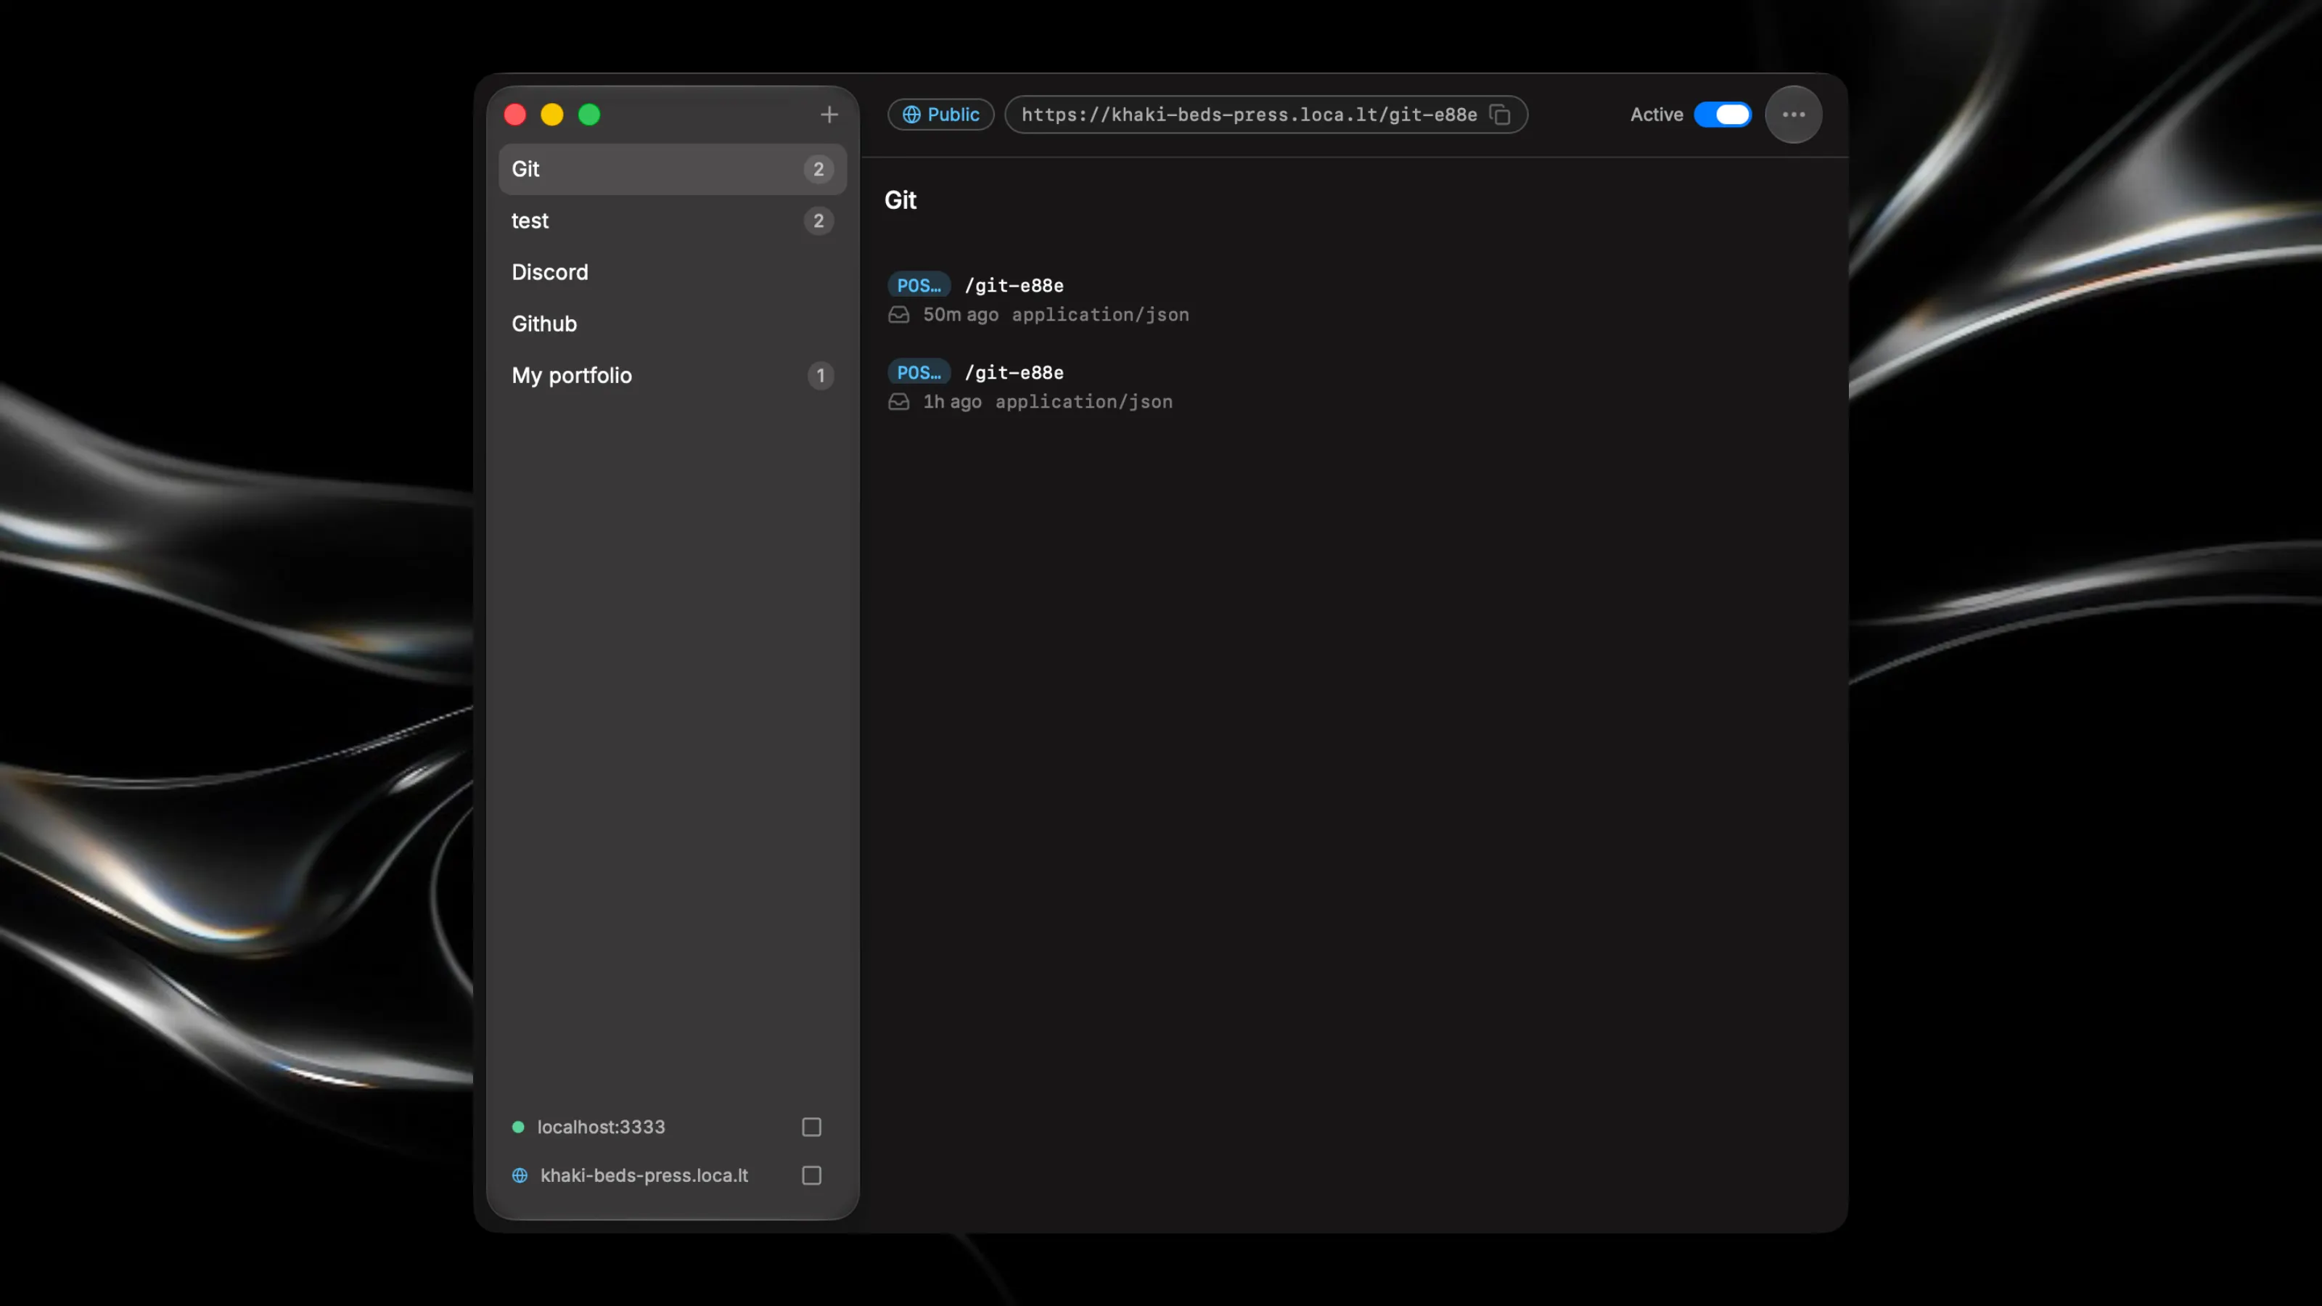Click the count badge 1 on My portfolio
This screenshot has width=2322, height=1306.
tap(820, 375)
